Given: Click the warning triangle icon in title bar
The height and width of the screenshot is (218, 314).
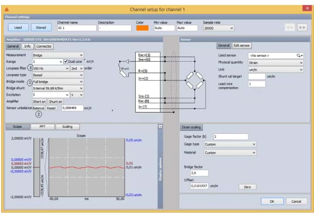Looking at the screenshot, I should click(x=6, y=9).
